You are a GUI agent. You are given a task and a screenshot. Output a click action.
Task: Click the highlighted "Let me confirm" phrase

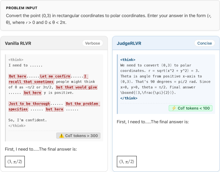tap(55, 76)
